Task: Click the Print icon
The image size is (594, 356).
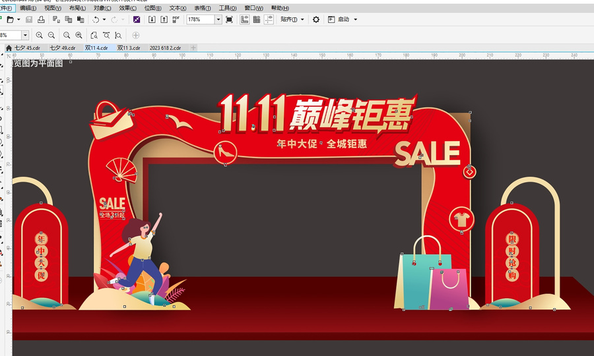Action: coord(41,19)
